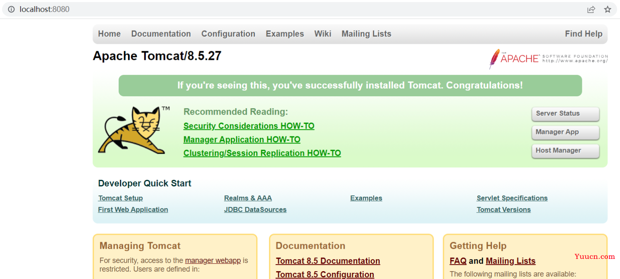
Task: Open the Find Help nav item
Action: coord(584,34)
